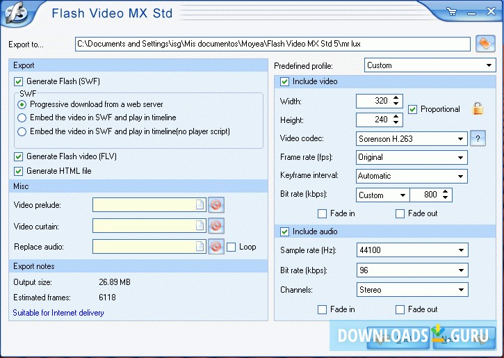504x358 pixels.
Task: Enable video Fade out checkbox
Action: (x=400, y=213)
